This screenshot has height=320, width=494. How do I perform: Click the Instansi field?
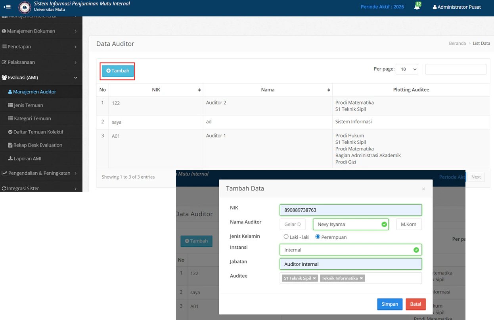351,250
